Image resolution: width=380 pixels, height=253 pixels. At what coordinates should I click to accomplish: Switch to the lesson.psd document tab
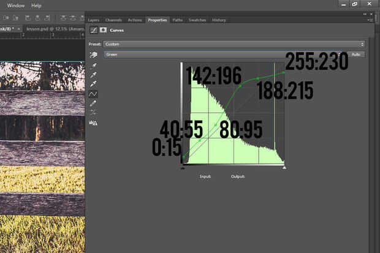coord(55,29)
